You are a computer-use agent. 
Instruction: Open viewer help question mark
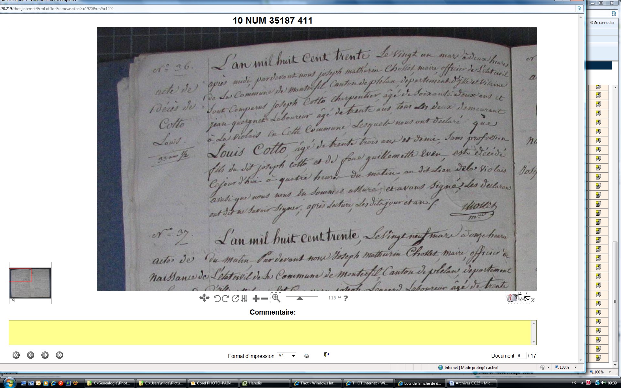click(345, 298)
